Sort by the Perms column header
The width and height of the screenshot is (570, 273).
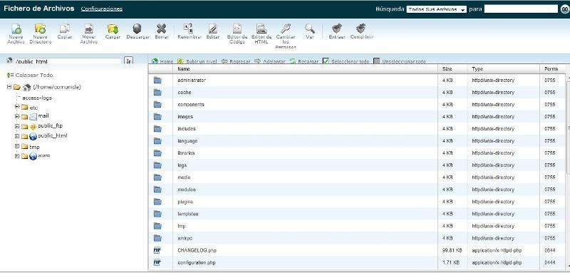point(551,68)
